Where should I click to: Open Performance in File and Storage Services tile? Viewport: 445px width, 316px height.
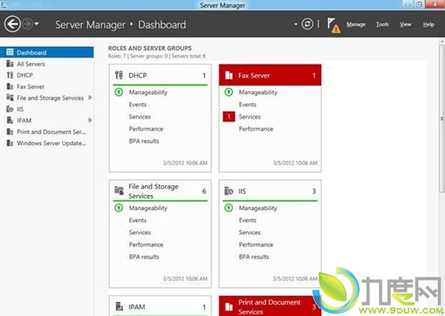pyautogui.click(x=146, y=245)
